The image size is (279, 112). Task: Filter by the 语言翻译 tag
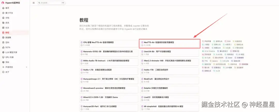238,68
